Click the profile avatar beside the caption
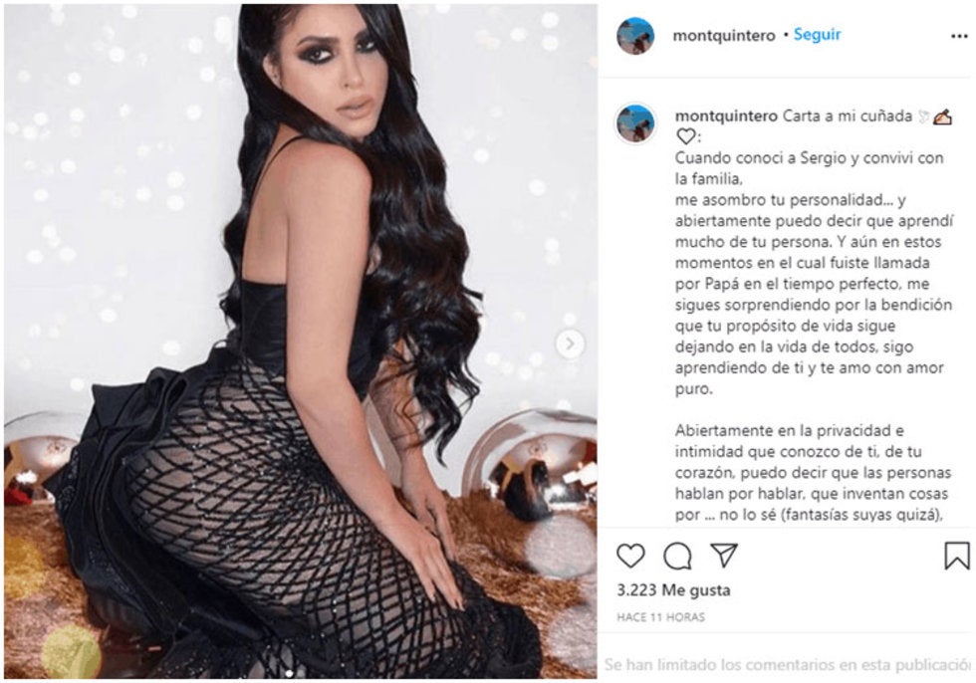Image resolution: width=976 pixels, height=683 pixels. point(635,123)
